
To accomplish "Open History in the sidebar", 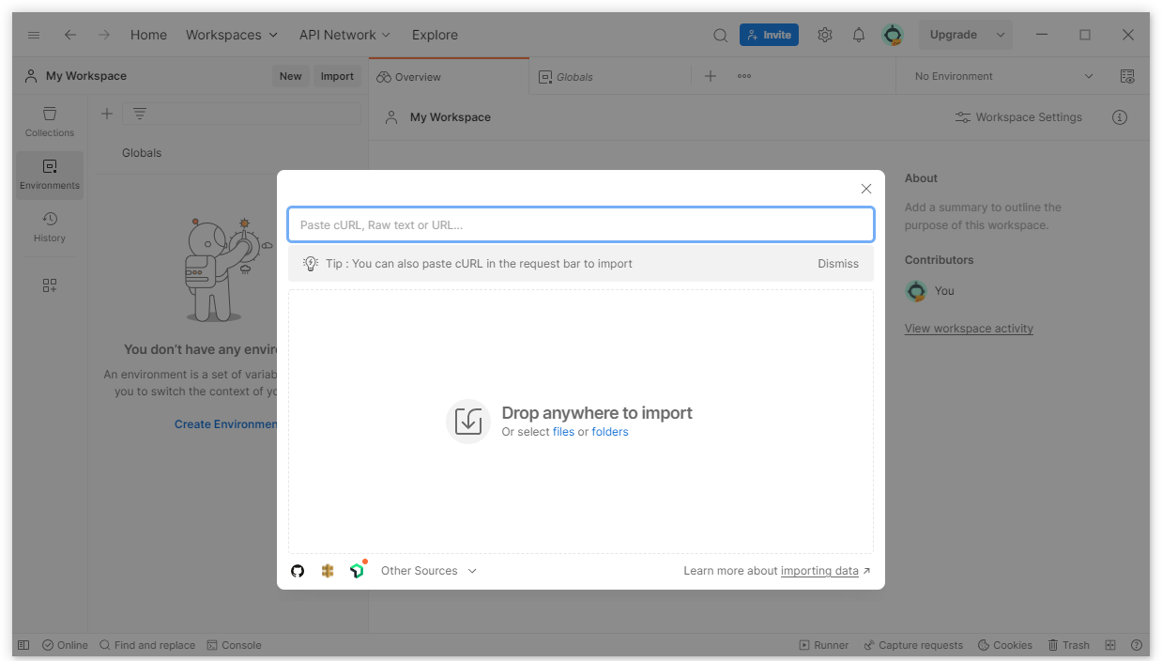I will tap(50, 227).
